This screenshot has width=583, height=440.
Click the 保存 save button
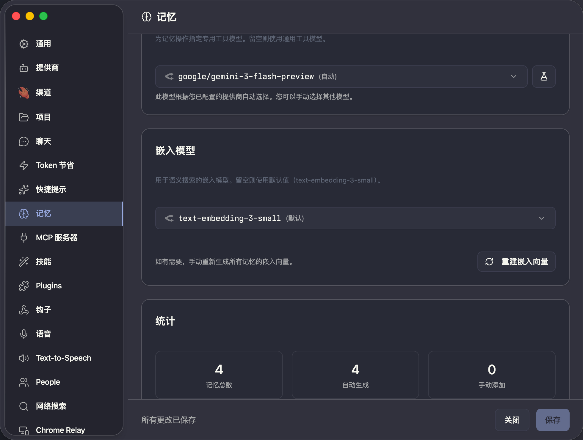coord(552,420)
